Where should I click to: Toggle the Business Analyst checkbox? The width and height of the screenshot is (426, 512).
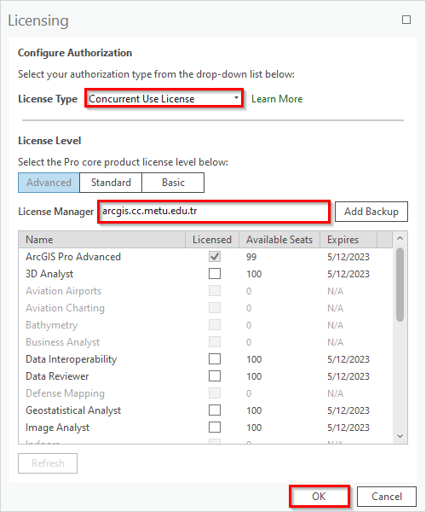click(x=215, y=341)
